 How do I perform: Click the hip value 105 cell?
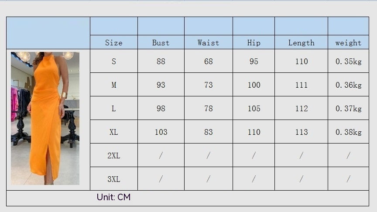254,109
